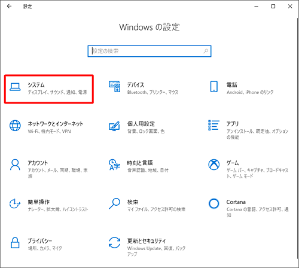Viewport: 299px width, 268px height.
Task: Open the デバイス settings title
Action: pos(136,85)
